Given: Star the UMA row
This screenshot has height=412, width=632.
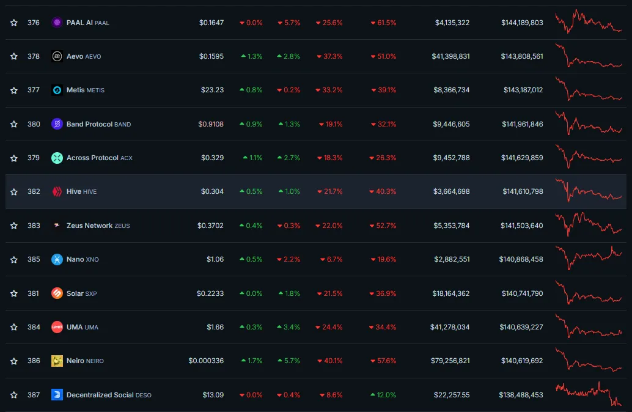Looking at the screenshot, I should coord(14,327).
